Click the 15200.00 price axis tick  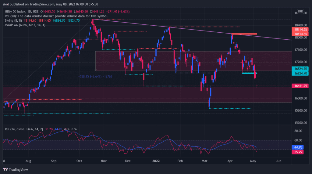tap(301, 123)
